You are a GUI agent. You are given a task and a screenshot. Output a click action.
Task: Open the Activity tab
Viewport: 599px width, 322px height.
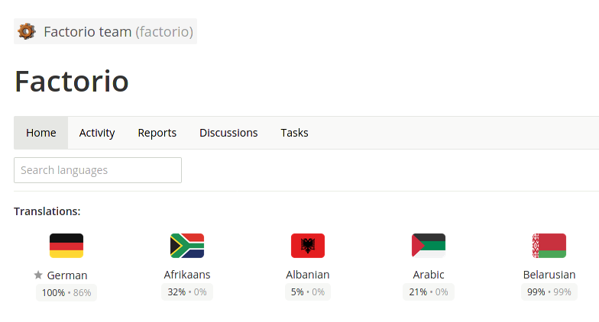point(97,133)
